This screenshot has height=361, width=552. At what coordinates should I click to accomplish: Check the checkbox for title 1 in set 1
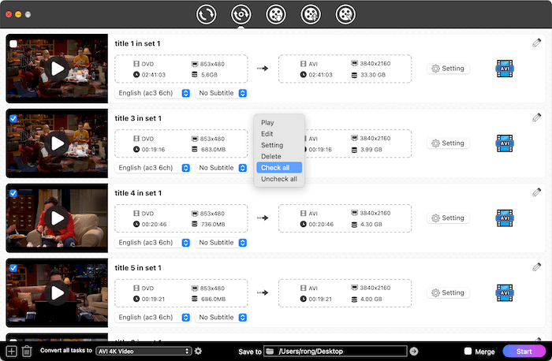(13, 43)
